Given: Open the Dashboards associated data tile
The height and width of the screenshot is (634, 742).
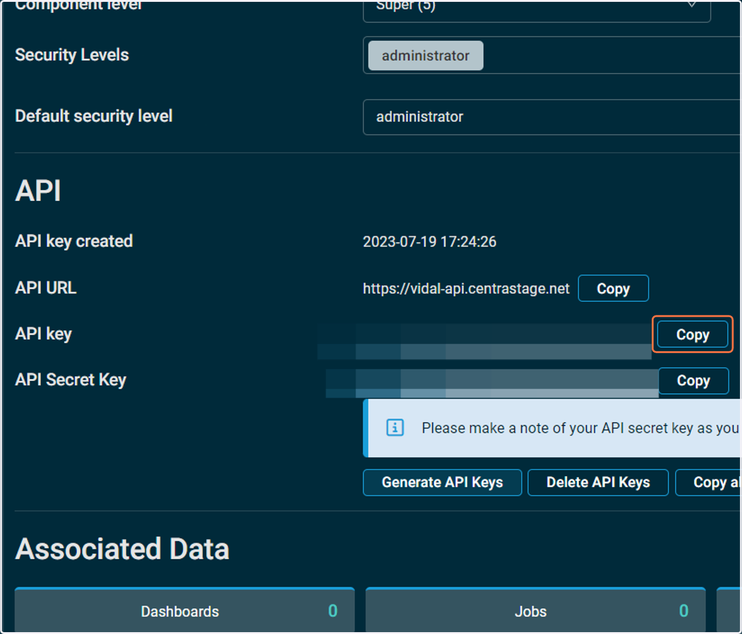Looking at the screenshot, I should [185, 610].
